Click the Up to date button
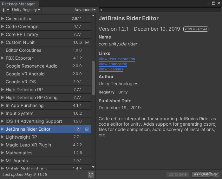Screen dimensions: 222x179 pos(177,174)
